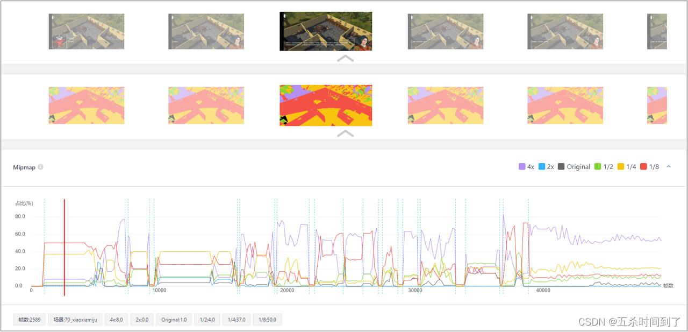Click the 2x:0.0 value chip
The height and width of the screenshot is (332, 688).
[142, 320]
